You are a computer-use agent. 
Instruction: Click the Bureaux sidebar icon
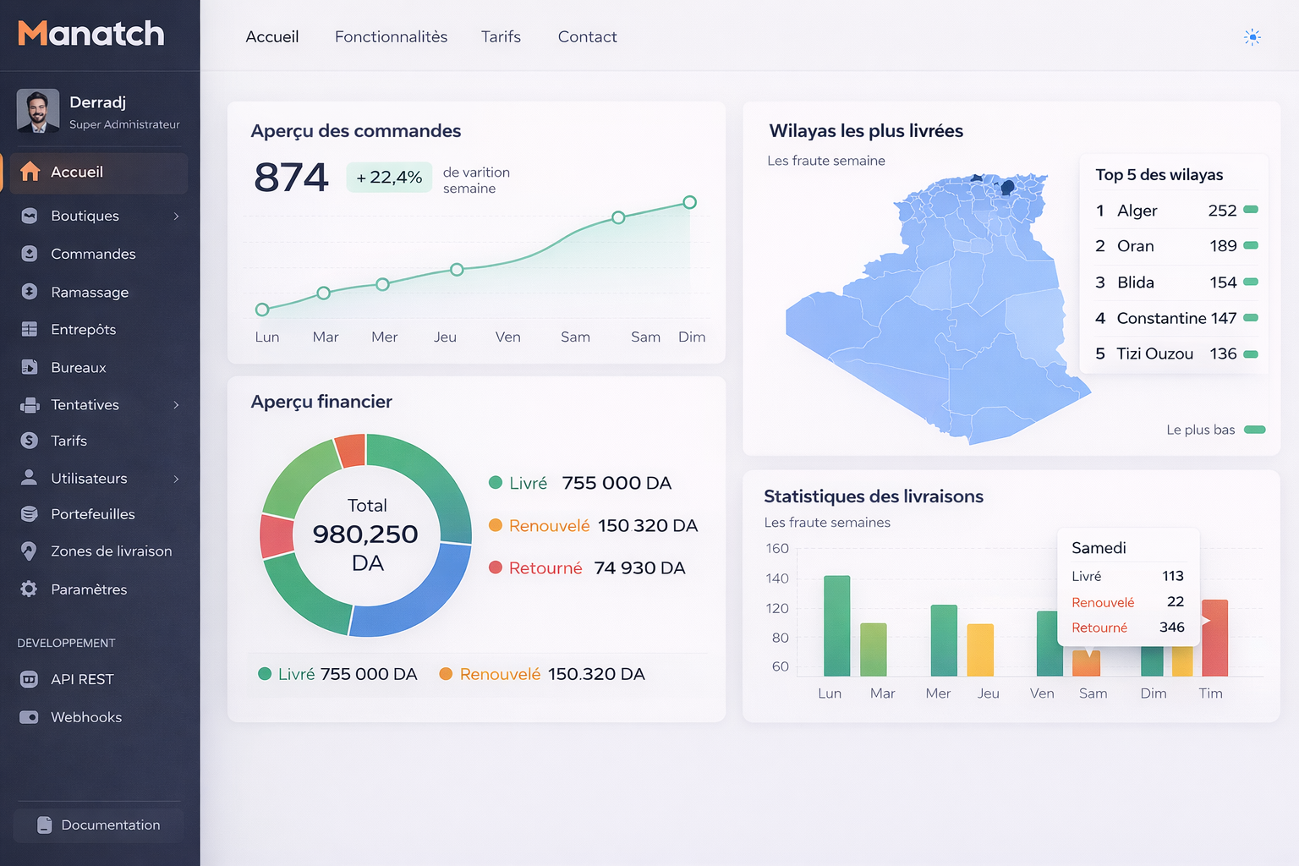click(30, 367)
